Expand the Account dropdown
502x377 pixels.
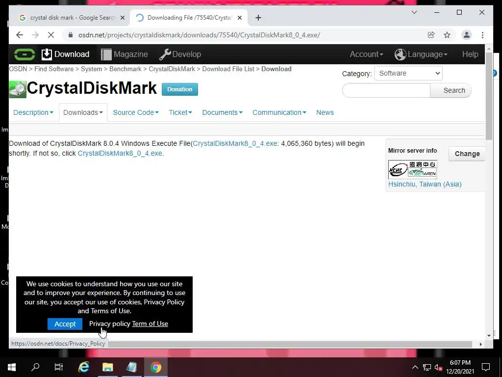point(366,54)
